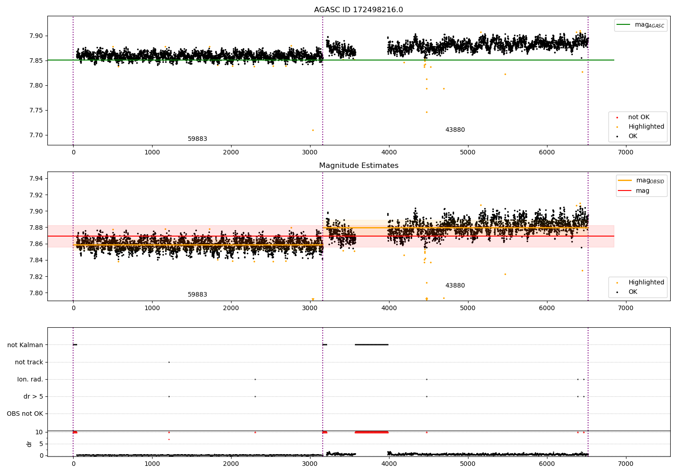Click obsid label 43880 in Magnitude Estimates plot

(455, 286)
